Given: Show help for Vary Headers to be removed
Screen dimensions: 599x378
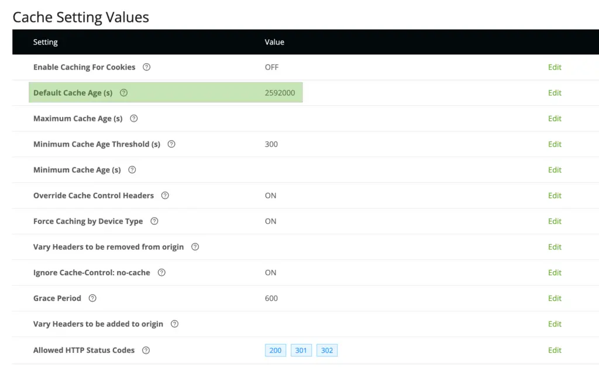Looking at the screenshot, I should (x=195, y=247).
